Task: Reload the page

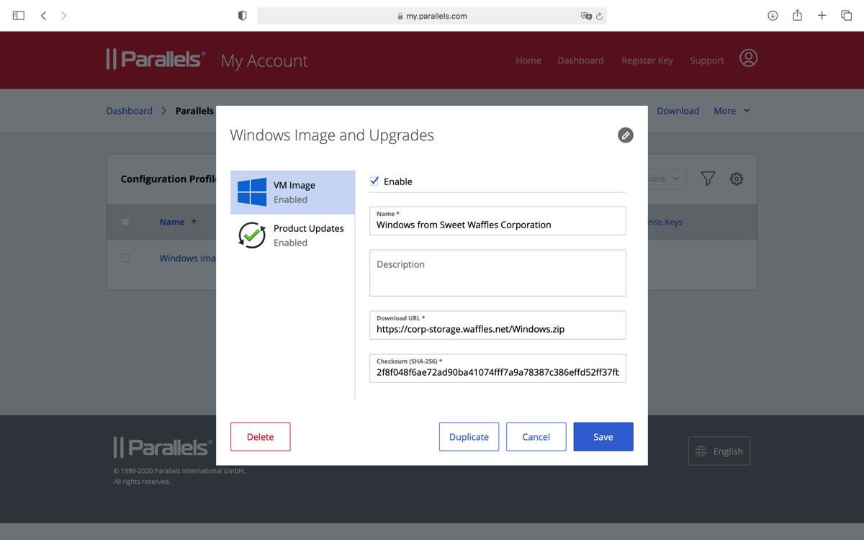Action: [x=599, y=16]
